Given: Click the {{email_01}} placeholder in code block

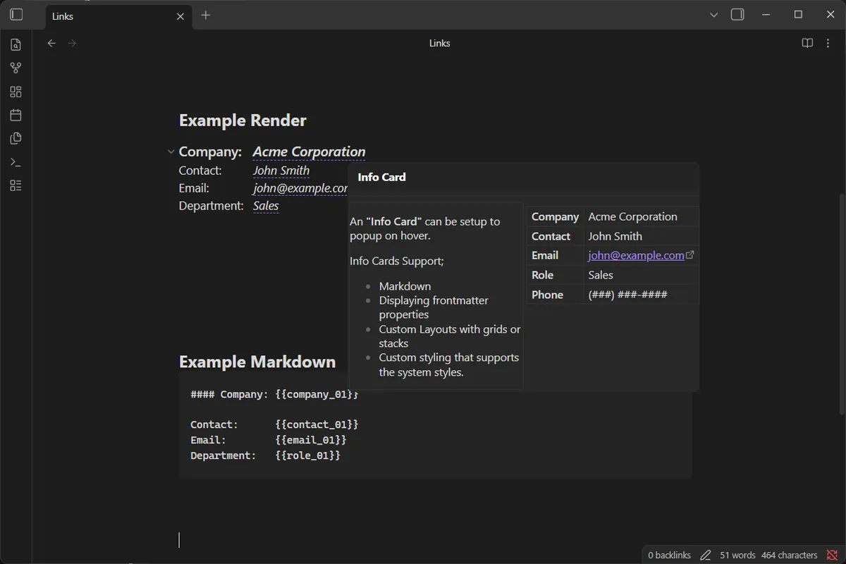Looking at the screenshot, I should click(x=311, y=440).
